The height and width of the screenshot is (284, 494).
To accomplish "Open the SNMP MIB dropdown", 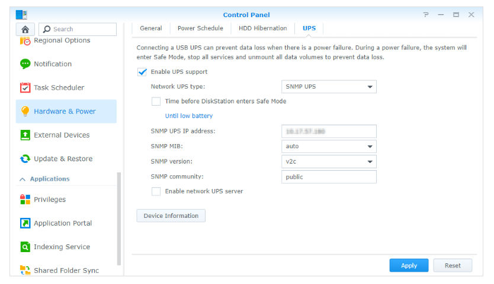I will pos(329,146).
